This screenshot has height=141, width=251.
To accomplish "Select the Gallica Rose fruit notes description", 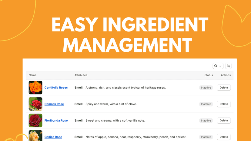I will click(x=136, y=137).
